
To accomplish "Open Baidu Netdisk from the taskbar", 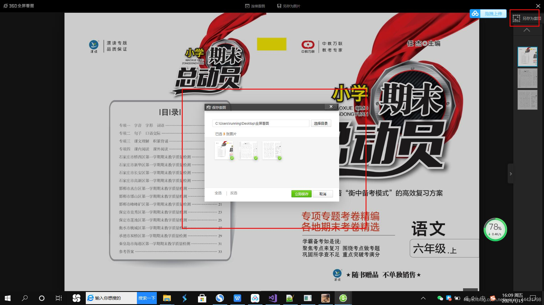I will point(255,298).
